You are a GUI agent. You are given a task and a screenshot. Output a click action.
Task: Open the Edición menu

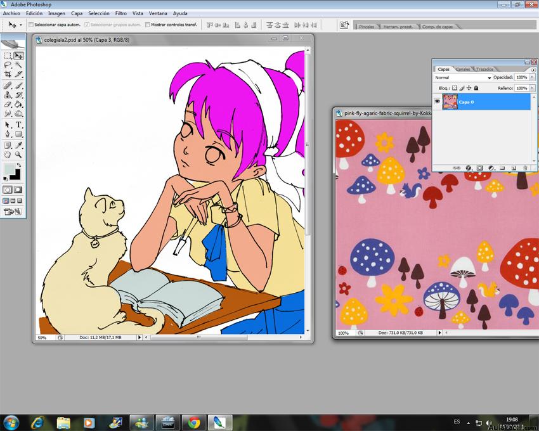[34, 13]
